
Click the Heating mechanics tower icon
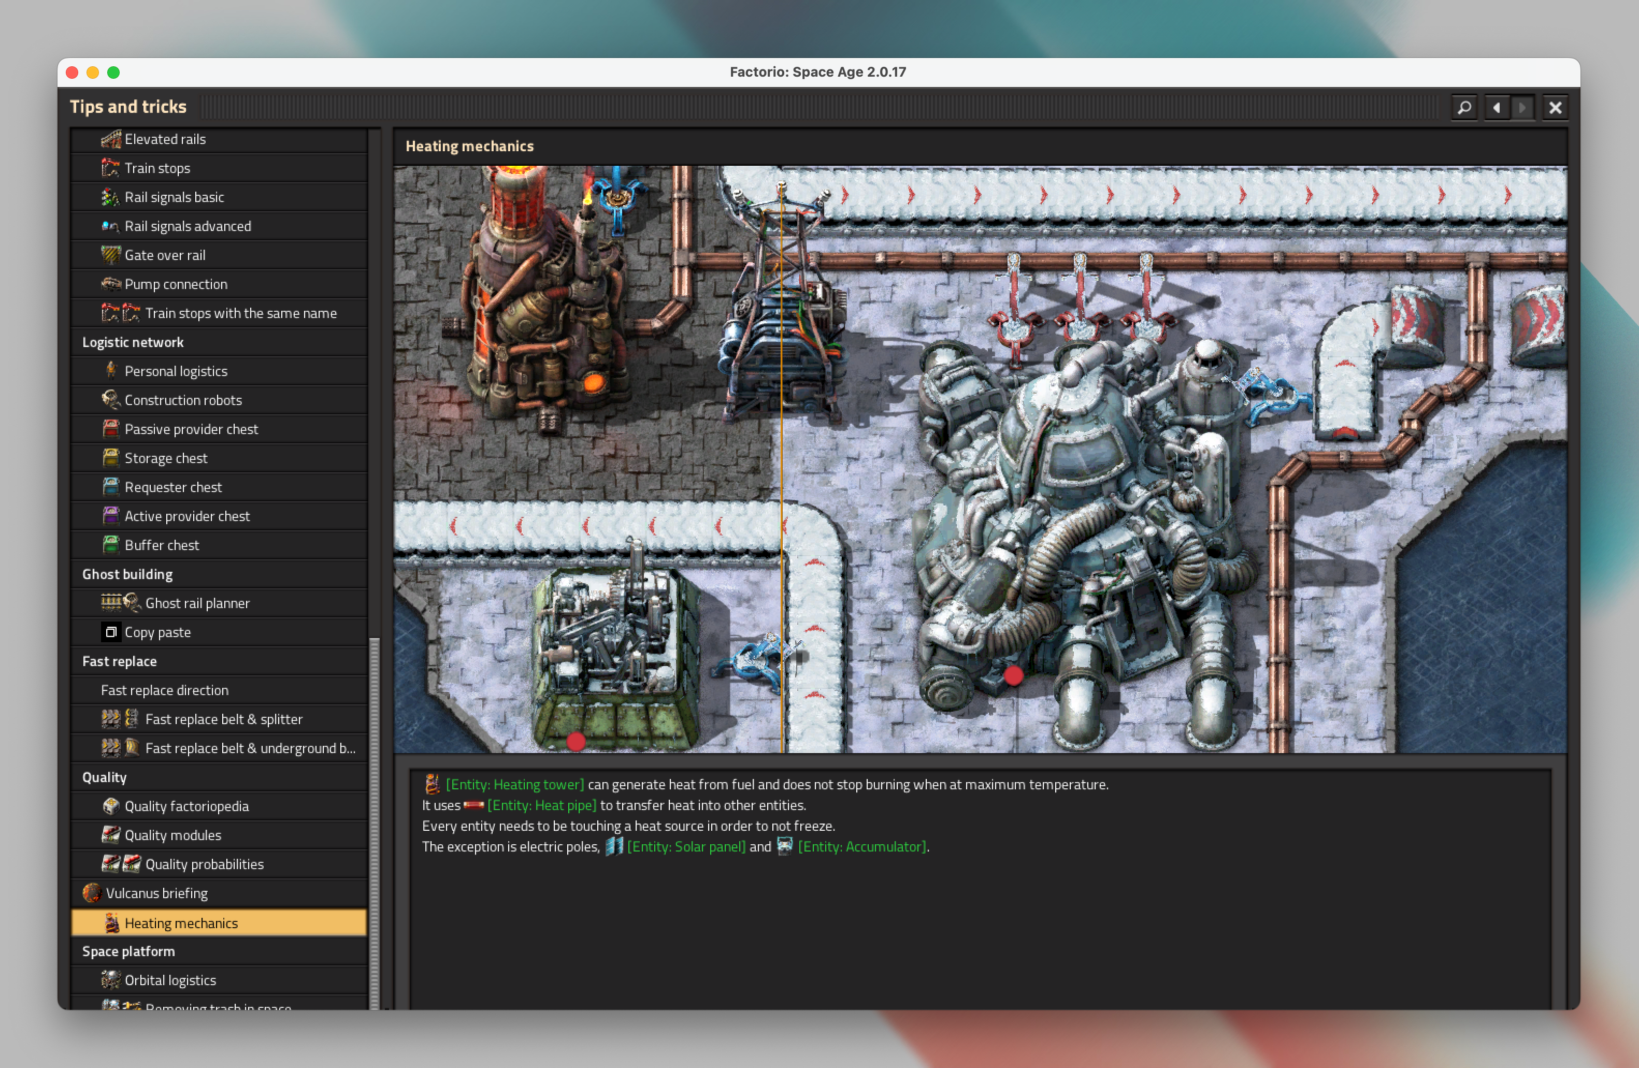(111, 922)
